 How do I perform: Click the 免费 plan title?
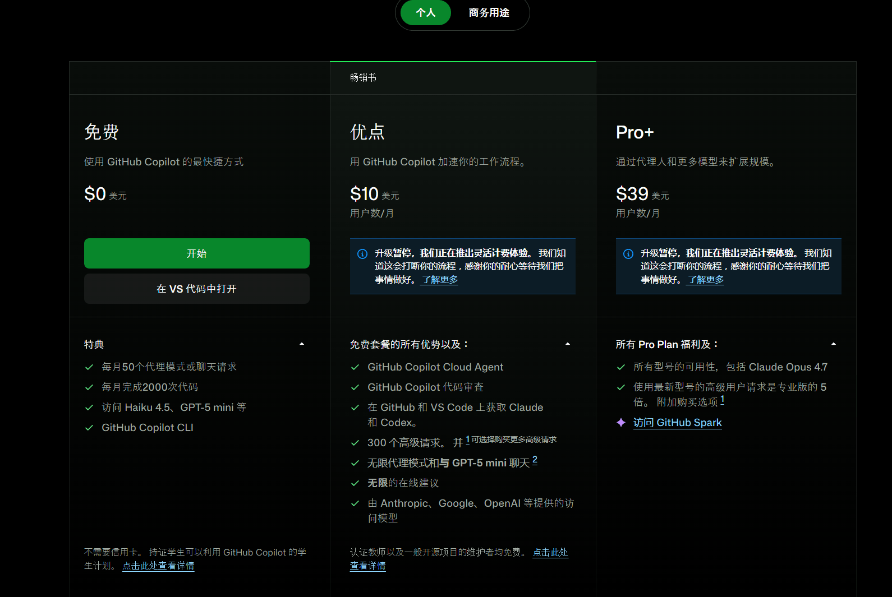102,132
